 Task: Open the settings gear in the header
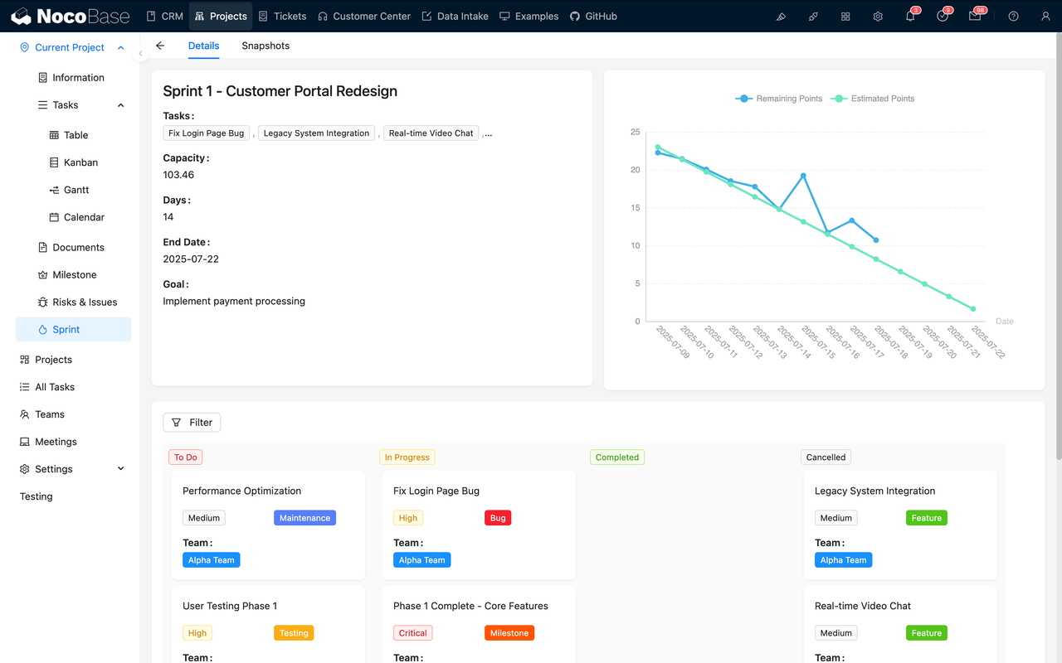[878, 16]
